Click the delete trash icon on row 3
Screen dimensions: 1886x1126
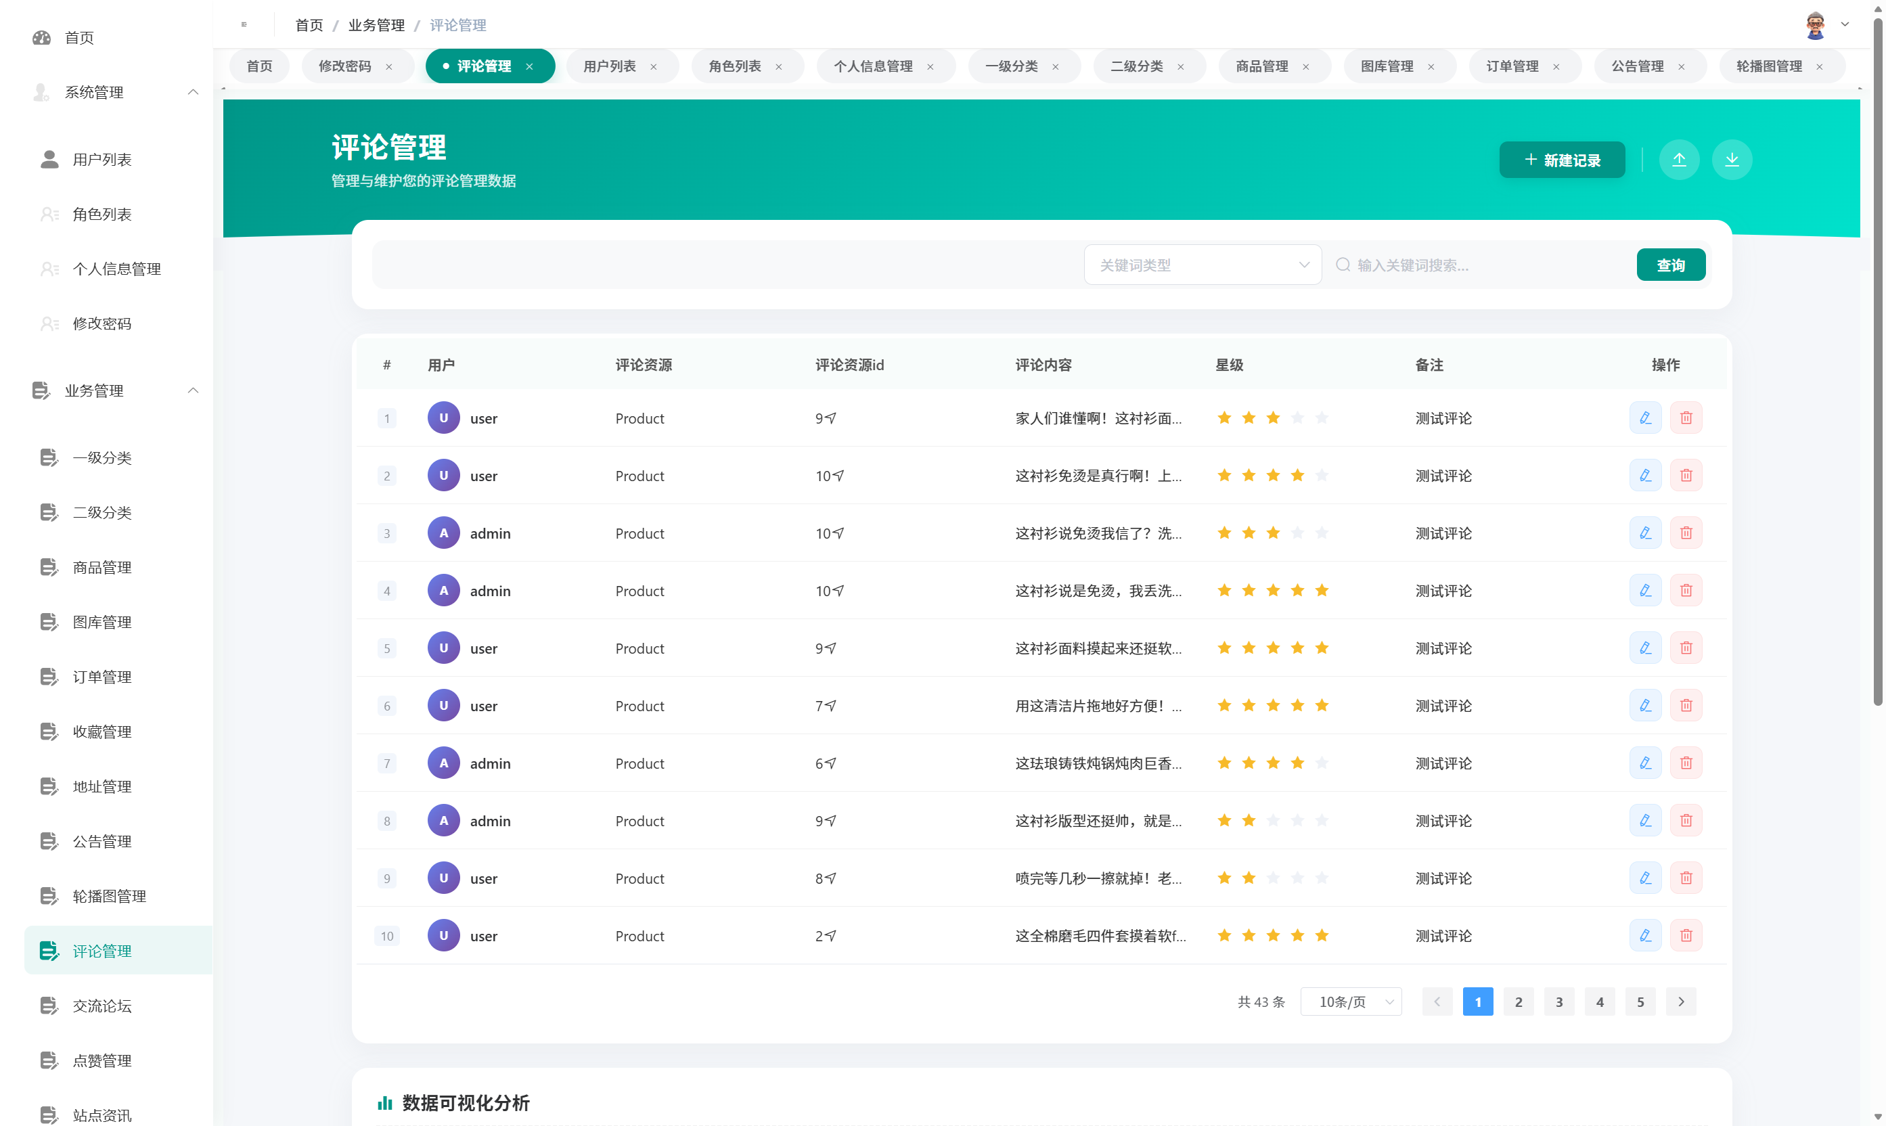point(1686,532)
